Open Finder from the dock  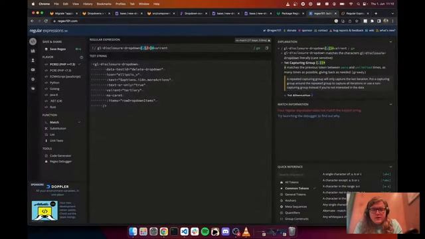coord(133,232)
